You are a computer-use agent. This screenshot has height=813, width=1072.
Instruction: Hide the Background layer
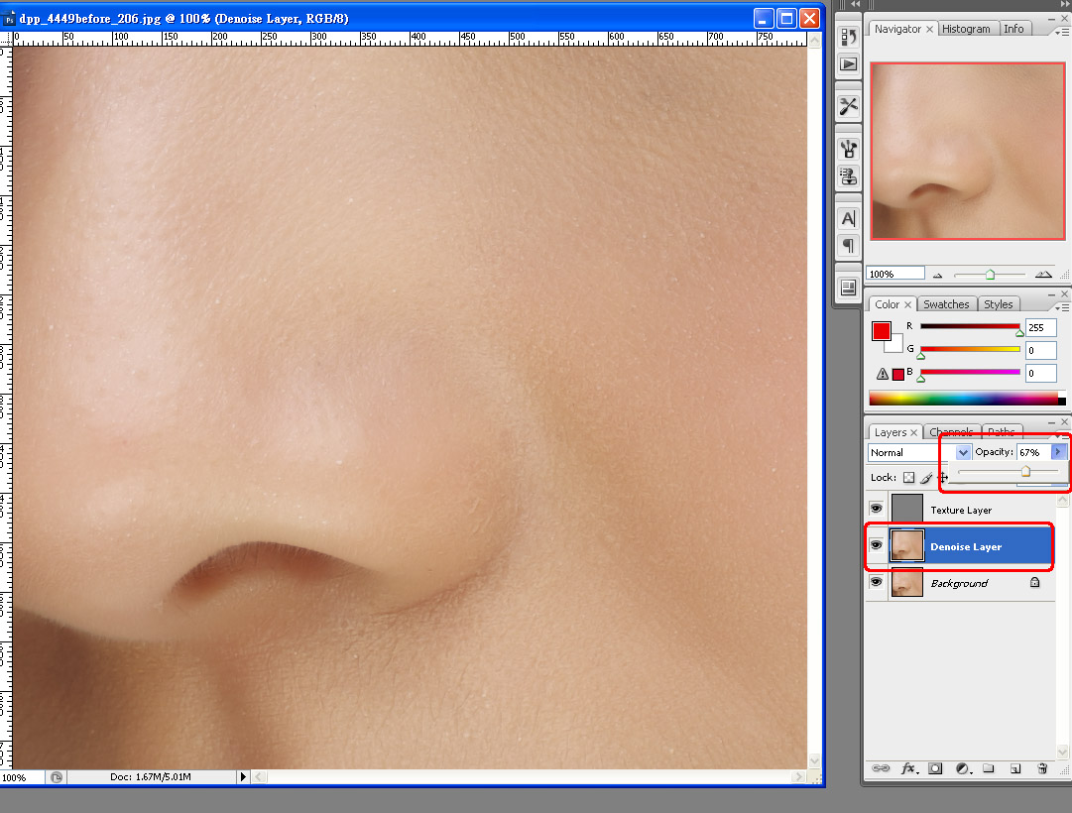876,583
